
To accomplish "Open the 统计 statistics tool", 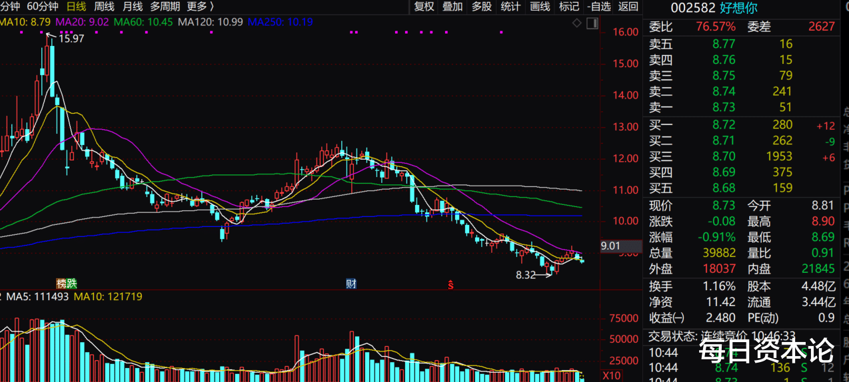I will [510, 7].
